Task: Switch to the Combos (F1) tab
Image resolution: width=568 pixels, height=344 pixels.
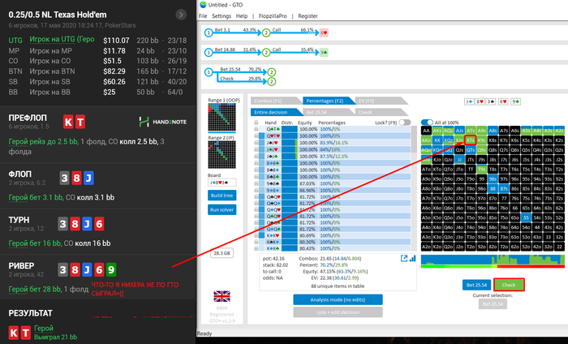Action: [x=275, y=101]
